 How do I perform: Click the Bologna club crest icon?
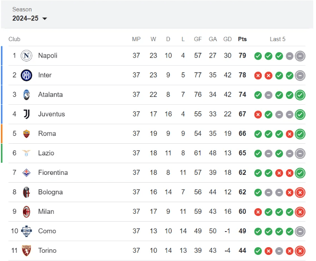(x=27, y=192)
